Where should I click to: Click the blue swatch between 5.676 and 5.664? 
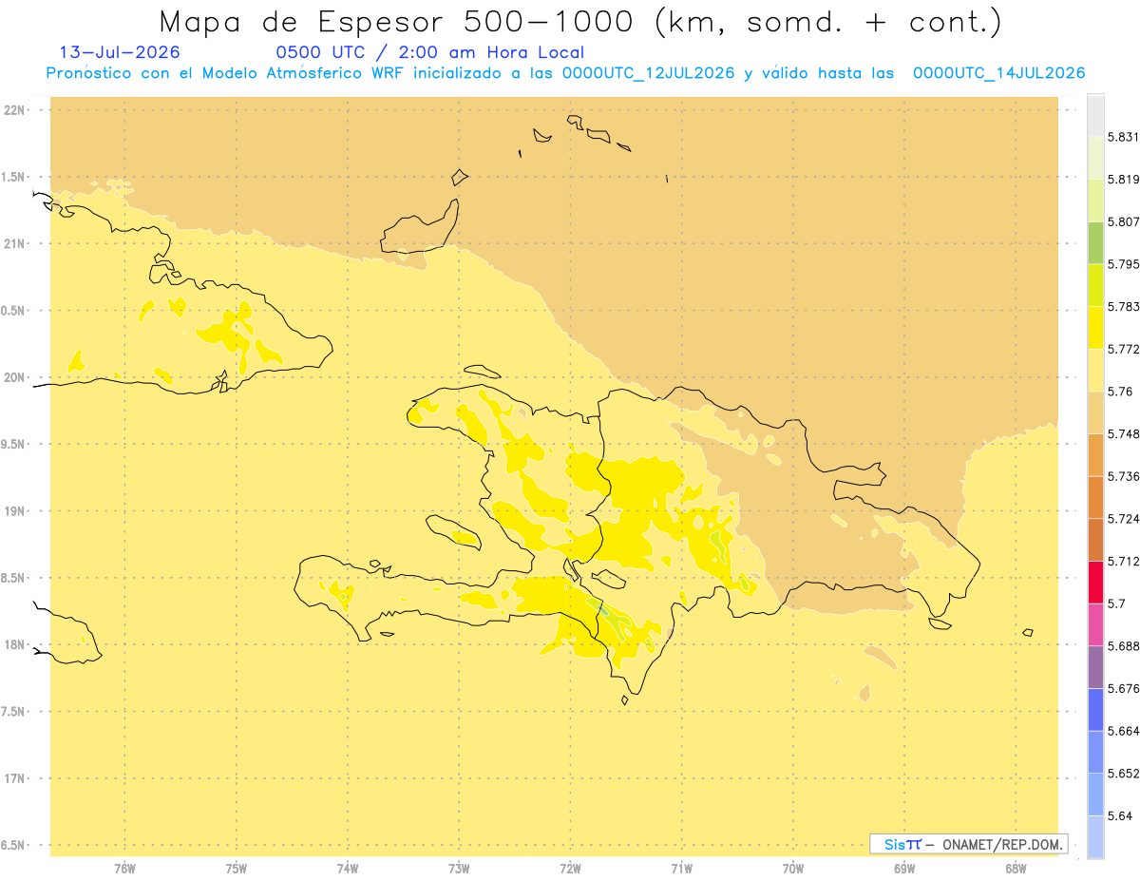point(1095,709)
